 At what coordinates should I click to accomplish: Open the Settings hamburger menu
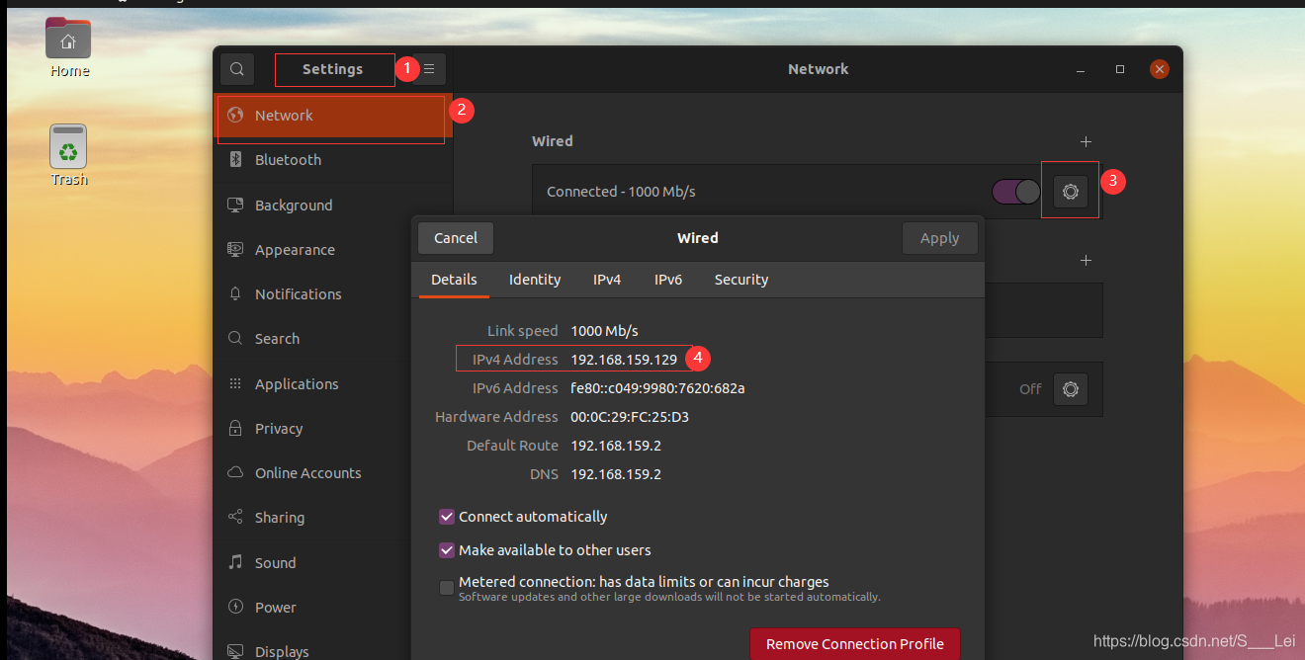point(429,69)
